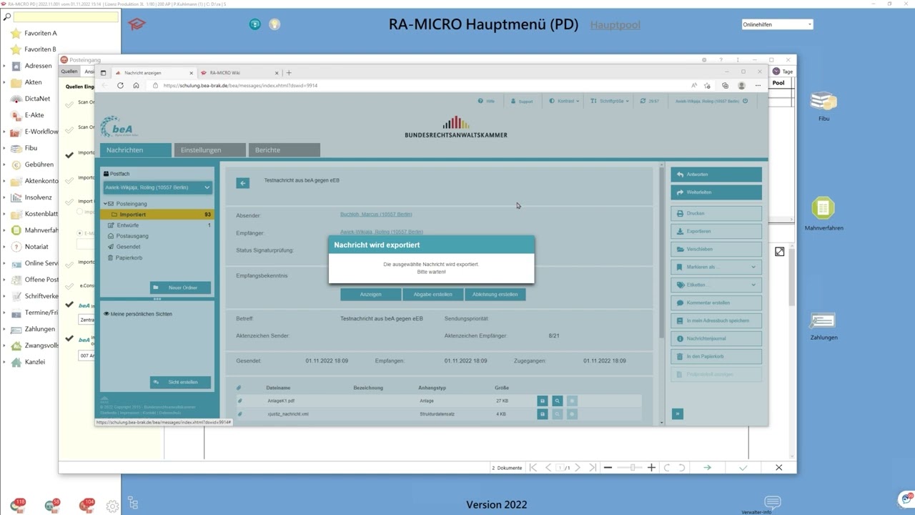Click the Fibu desktop shortcut
Viewport: 915px width, 515px height.
pyautogui.click(x=823, y=105)
